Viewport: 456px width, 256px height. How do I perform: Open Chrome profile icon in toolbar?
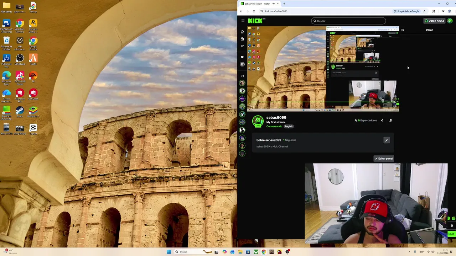(450, 11)
